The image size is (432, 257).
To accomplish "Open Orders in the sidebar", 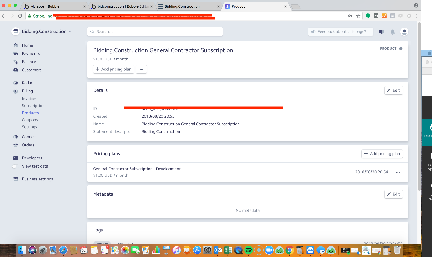I will pyautogui.click(x=28, y=145).
